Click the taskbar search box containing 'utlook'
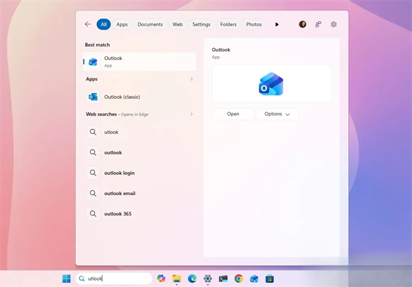Screen dimensions: 412x287 (114, 279)
